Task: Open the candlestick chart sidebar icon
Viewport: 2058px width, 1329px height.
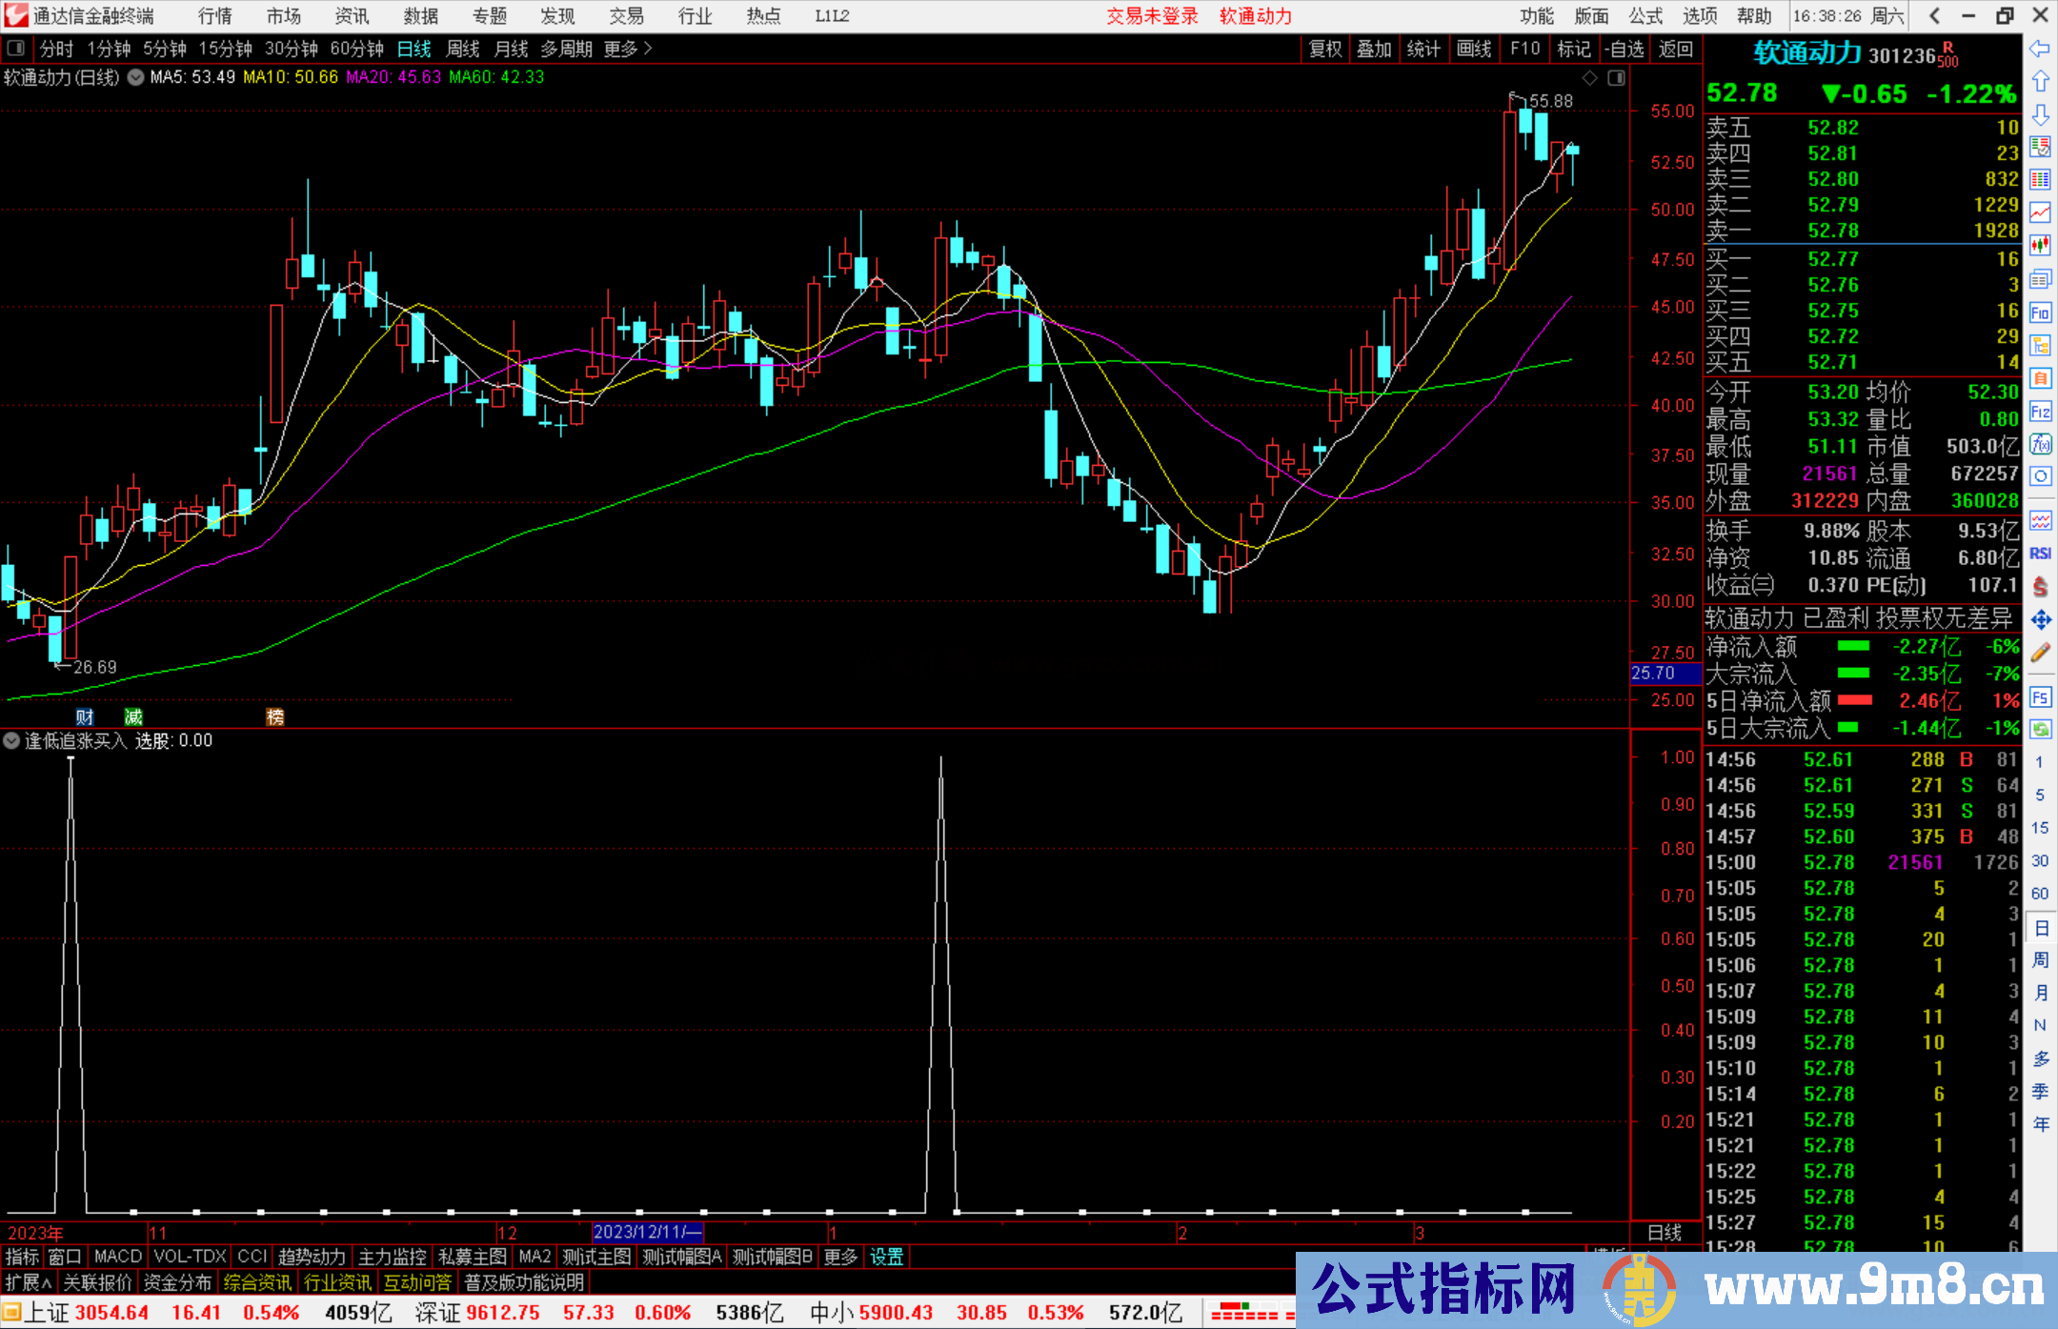Action: pos(2040,246)
